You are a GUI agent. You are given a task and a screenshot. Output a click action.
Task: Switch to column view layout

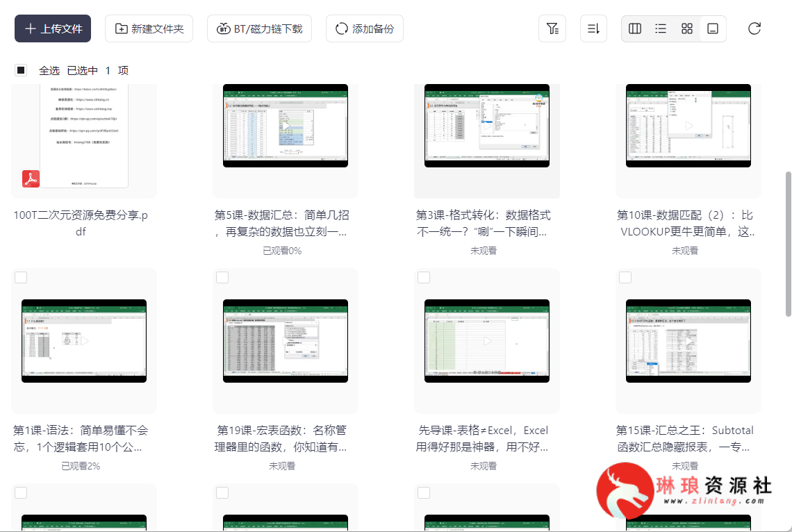[x=635, y=28]
